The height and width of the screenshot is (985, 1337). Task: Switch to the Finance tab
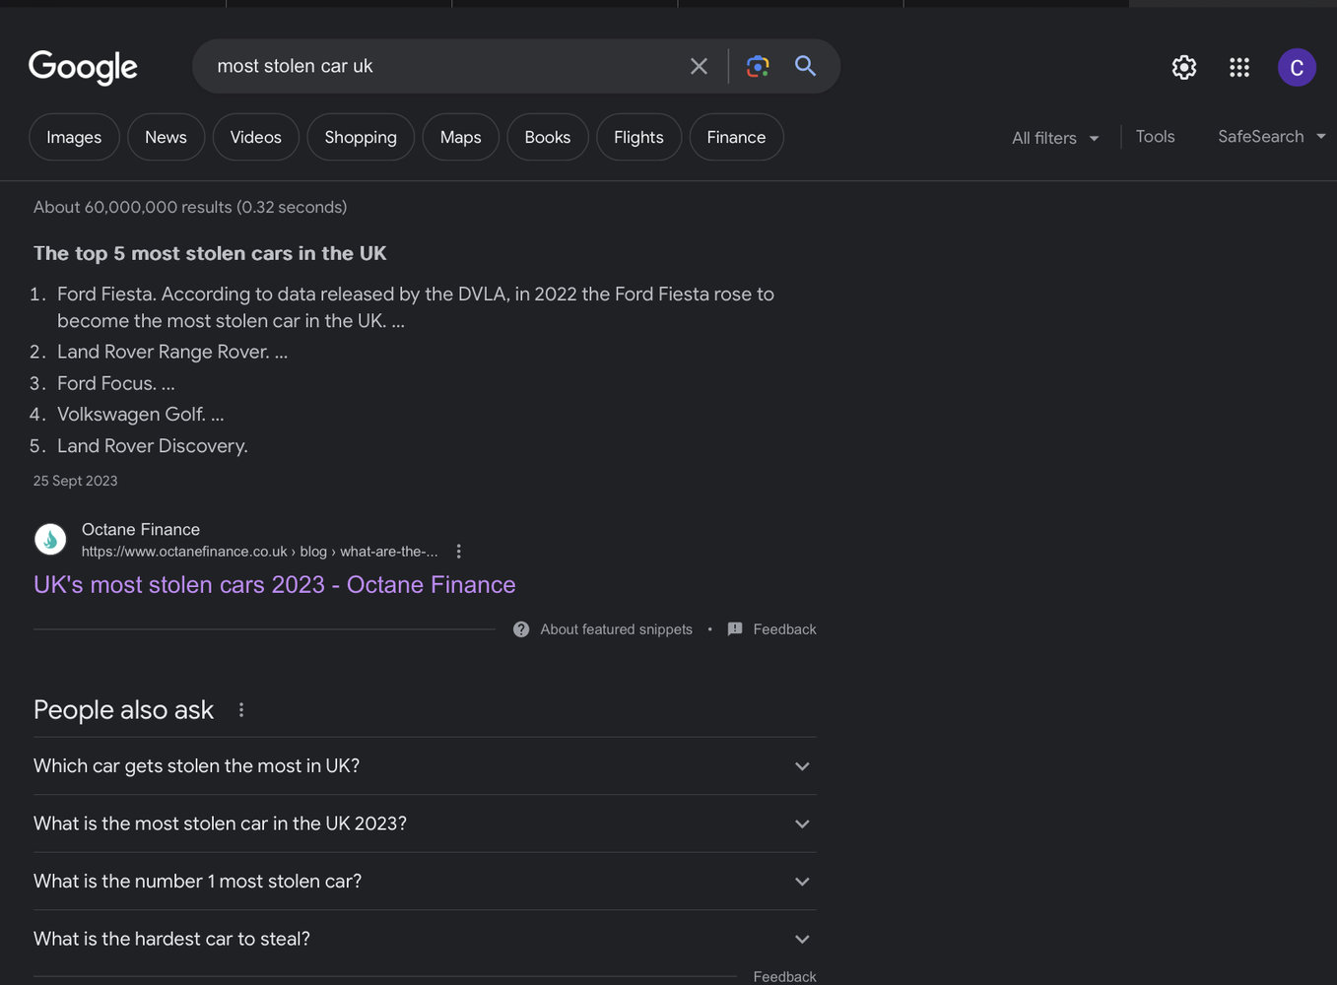pyautogui.click(x=736, y=137)
